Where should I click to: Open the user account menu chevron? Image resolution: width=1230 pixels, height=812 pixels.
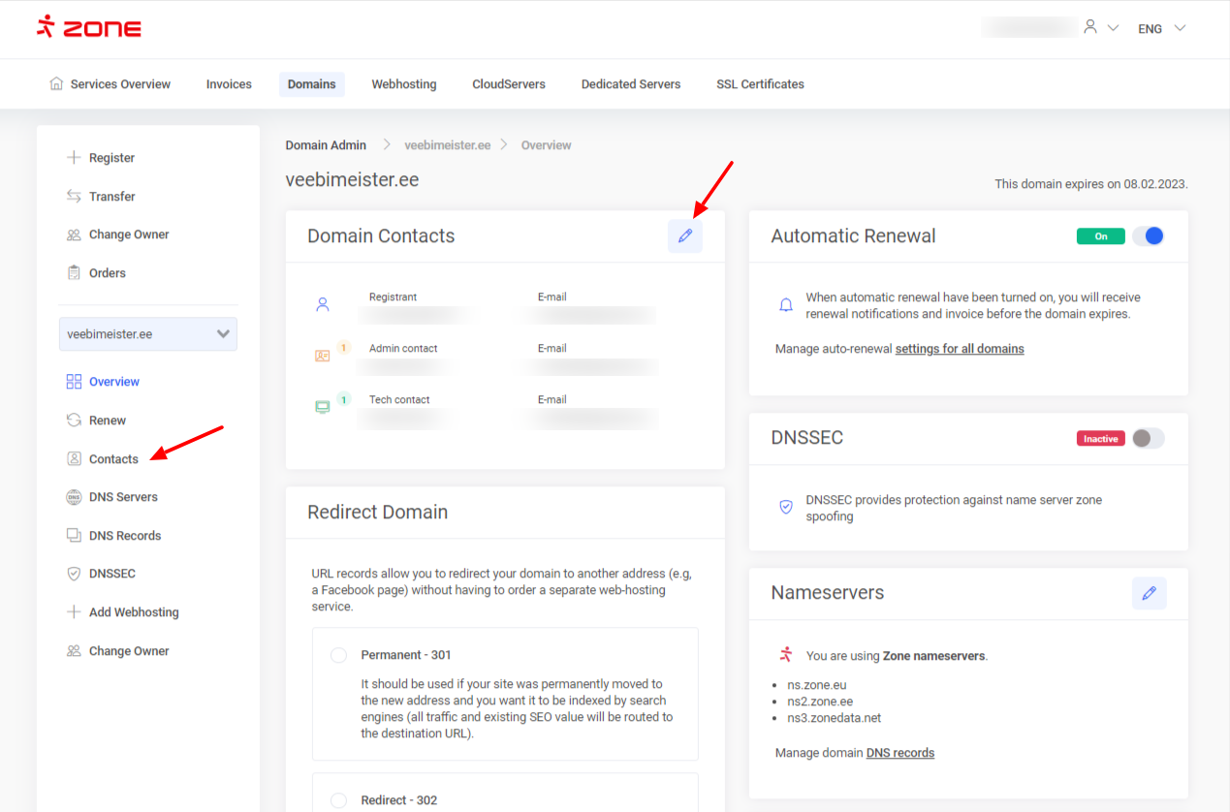pyautogui.click(x=1114, y=29)
